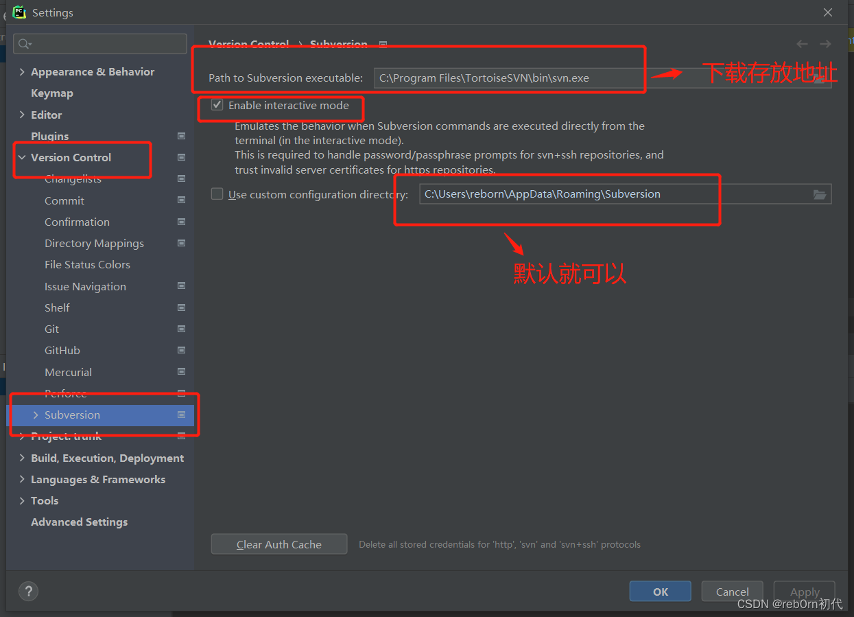Image resolution: width=854 pixels, height=617 pixels.
Task: Click project-level icon next to Plugins
Action: [181, 136]
